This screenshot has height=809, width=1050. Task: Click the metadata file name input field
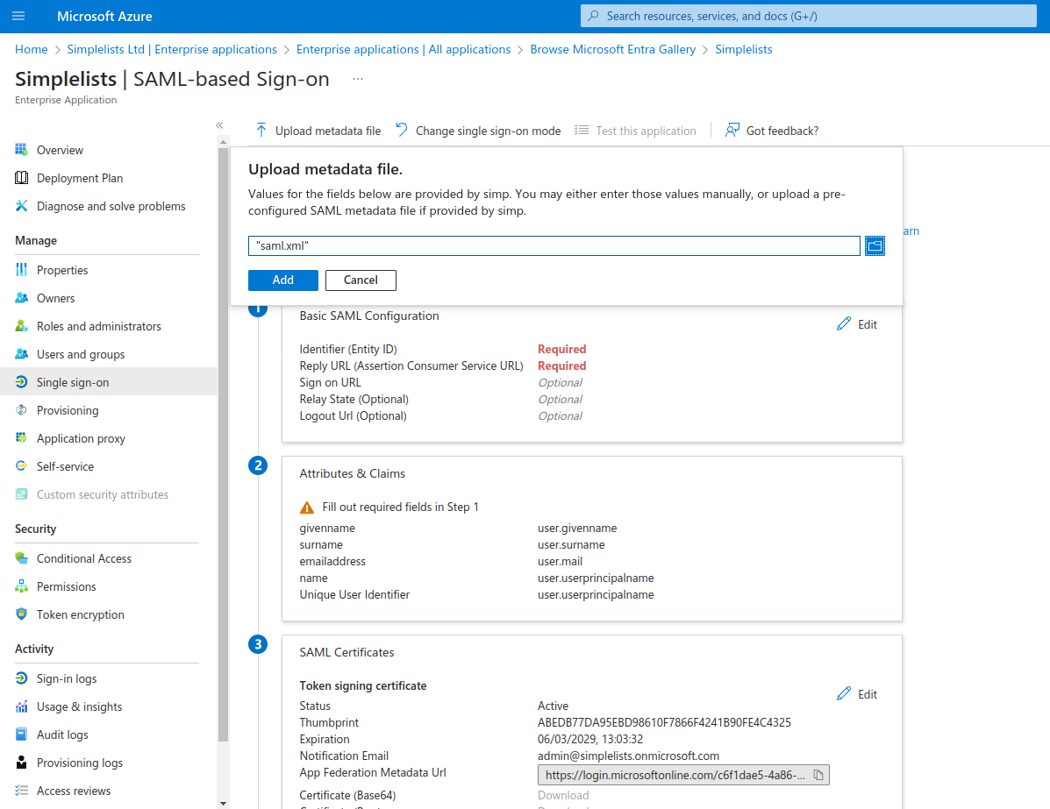tap(554, 246)
